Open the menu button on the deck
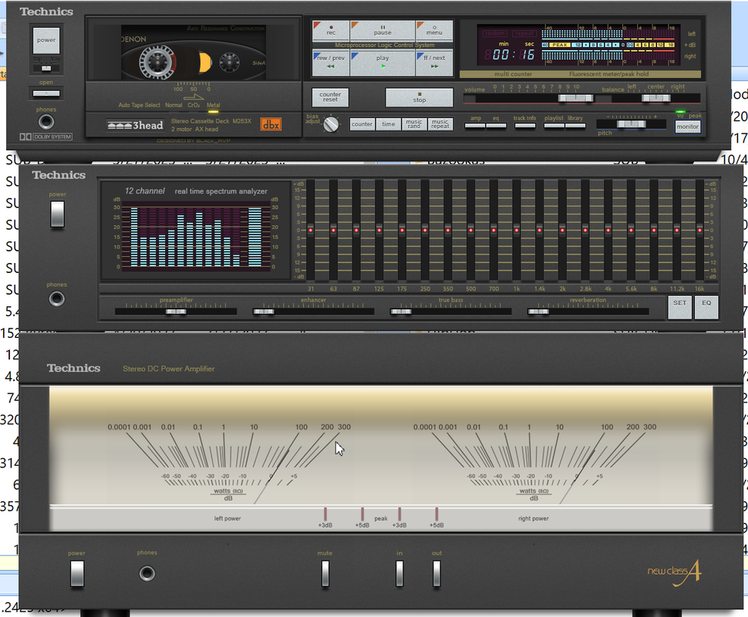 [x=433, y=31]
